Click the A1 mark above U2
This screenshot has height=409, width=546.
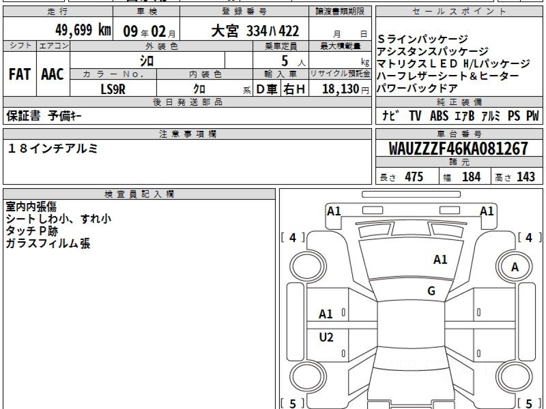326,314
